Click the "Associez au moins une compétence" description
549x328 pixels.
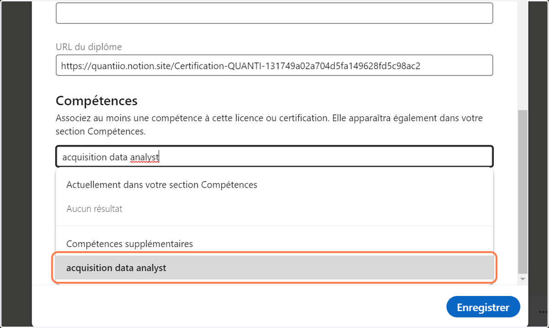coord(269,125)
